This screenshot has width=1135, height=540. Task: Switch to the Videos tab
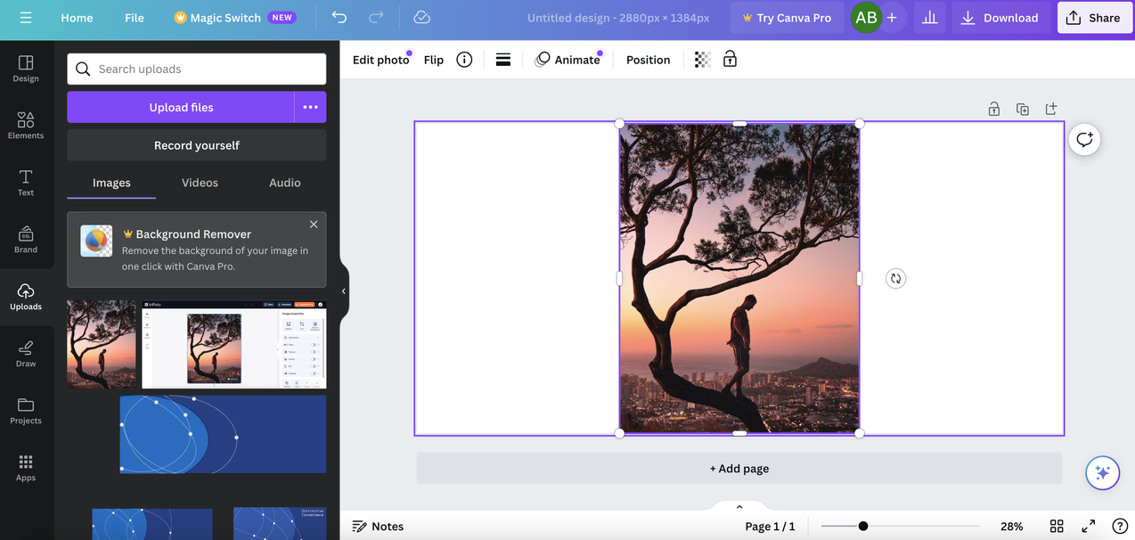(200, 183)
